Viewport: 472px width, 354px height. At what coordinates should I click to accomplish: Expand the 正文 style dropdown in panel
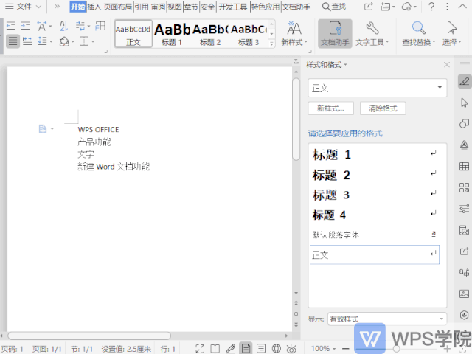pyautogui.click(x=441, y=88)
